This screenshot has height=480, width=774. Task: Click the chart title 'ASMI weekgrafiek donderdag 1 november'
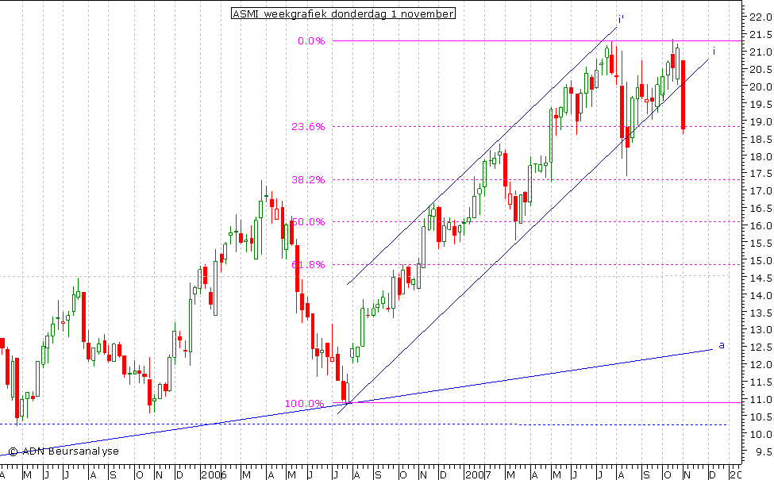[x=343, y=13]
